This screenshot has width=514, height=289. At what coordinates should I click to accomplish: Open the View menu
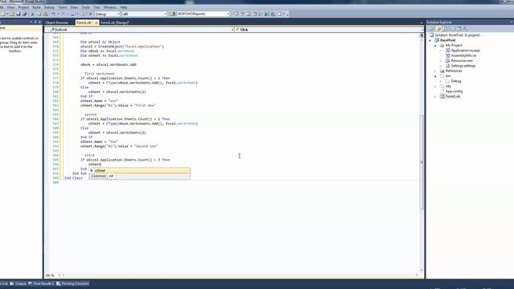10,7
